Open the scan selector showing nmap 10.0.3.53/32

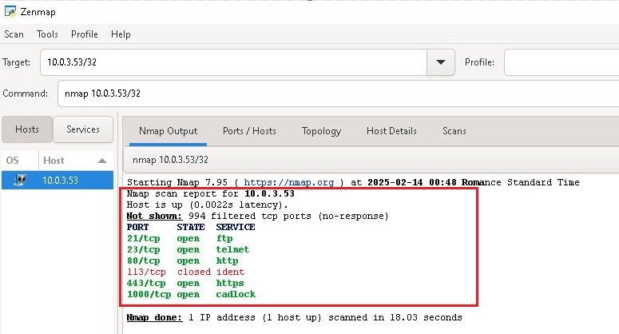pyautogui.click(x=371, y=160)
